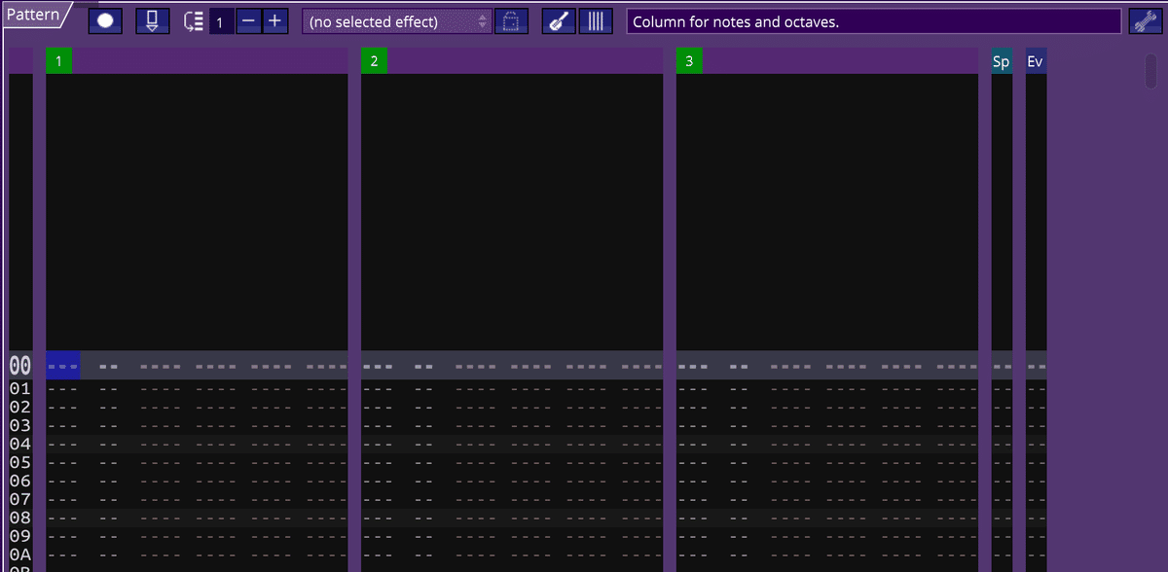The height and width of the screenshot is (572, 1168).
Task: Select the Sp speed track header
Action: point(1002,61)
